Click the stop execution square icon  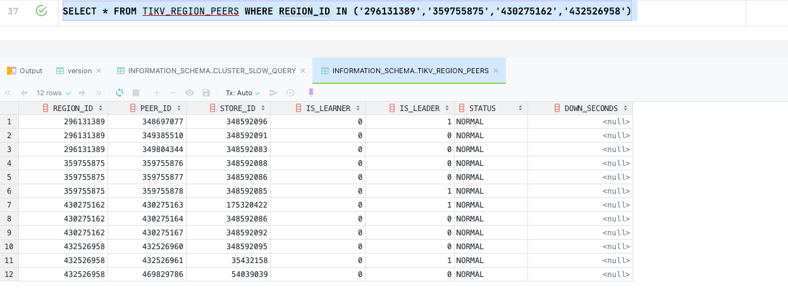[x=135, y=93]
